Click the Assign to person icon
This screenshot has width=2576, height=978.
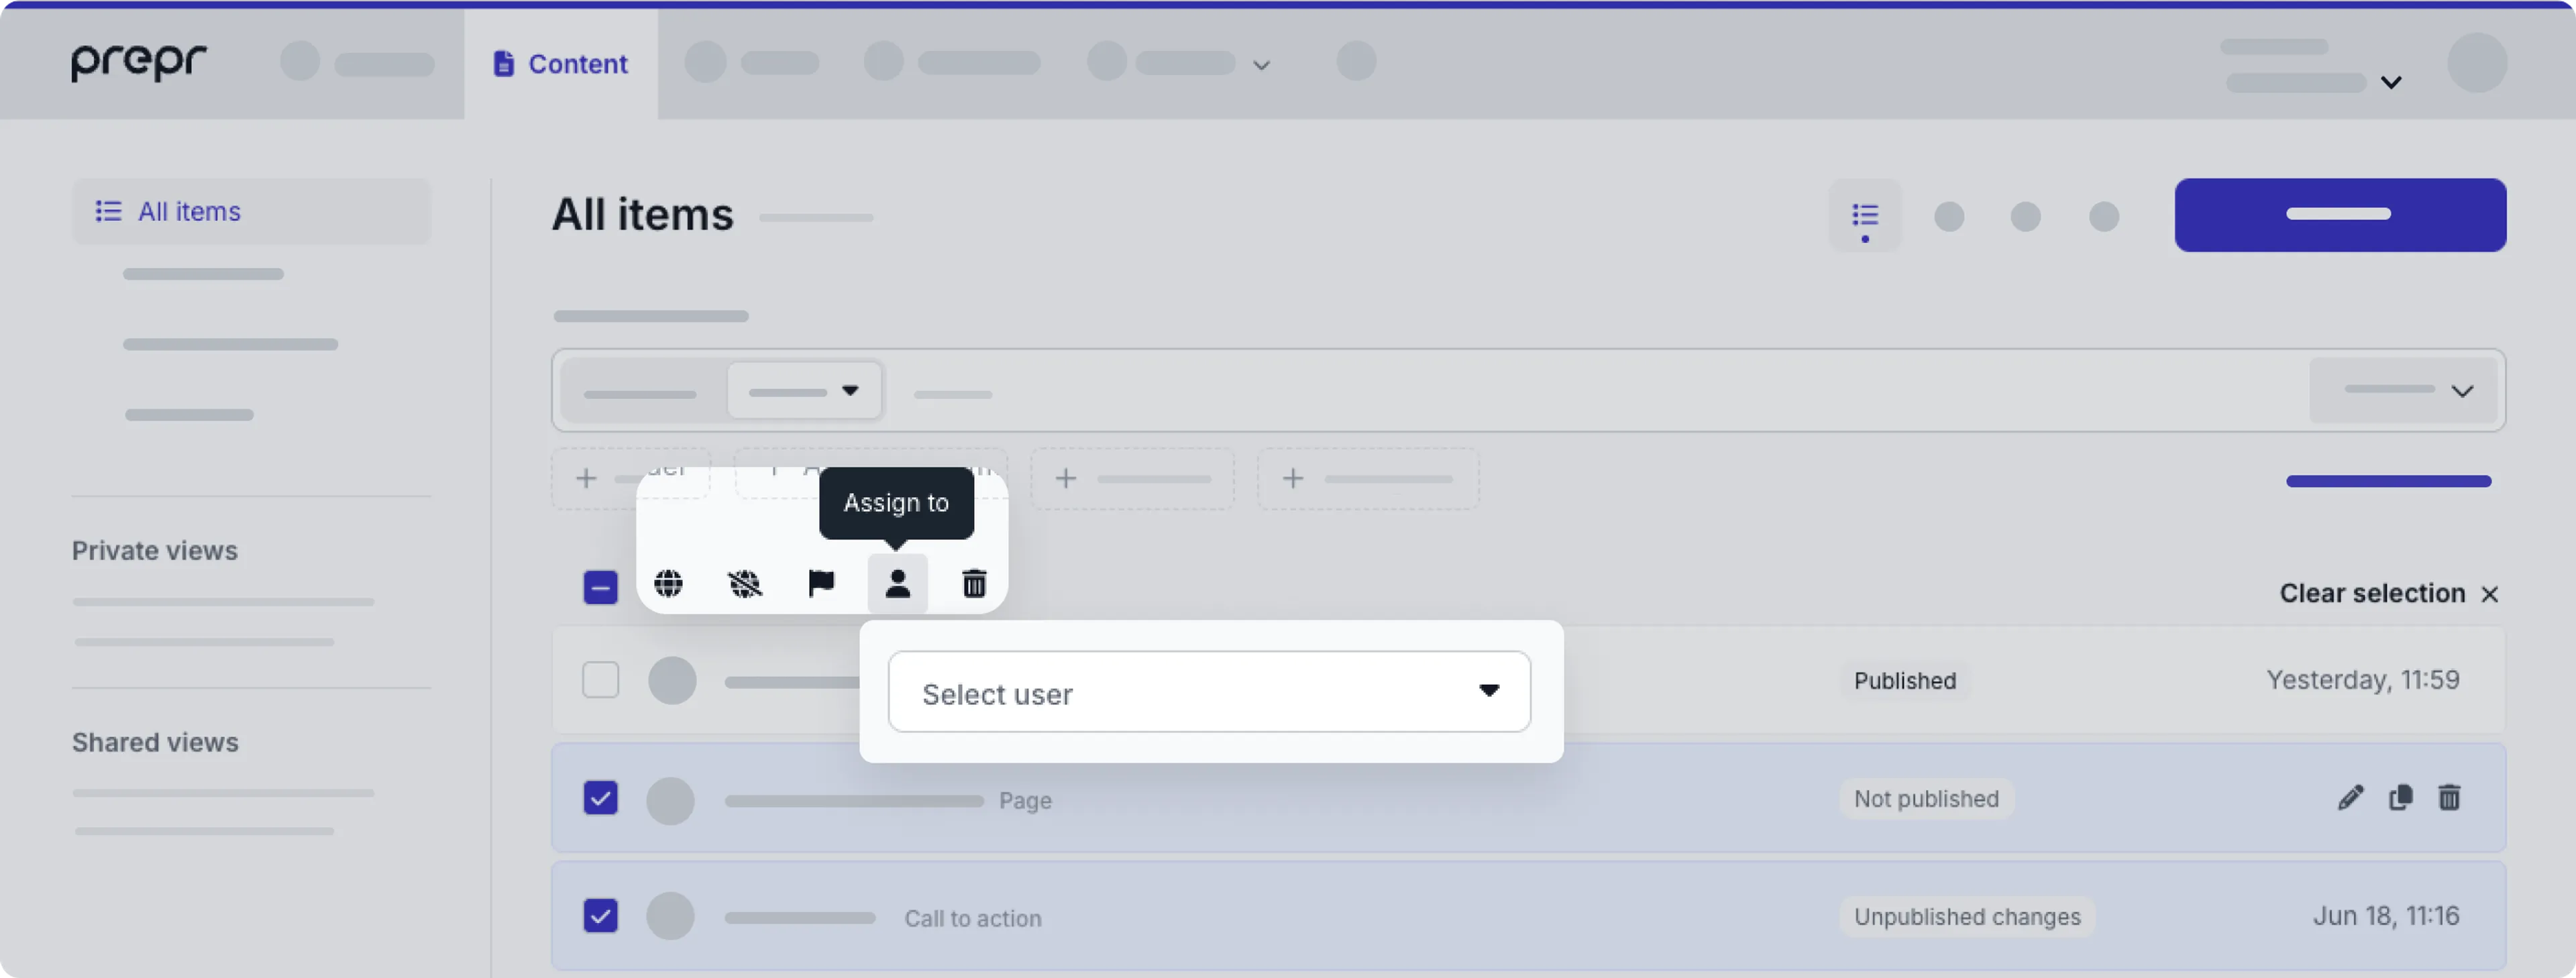pyautogui.click(x=898, y=583)
